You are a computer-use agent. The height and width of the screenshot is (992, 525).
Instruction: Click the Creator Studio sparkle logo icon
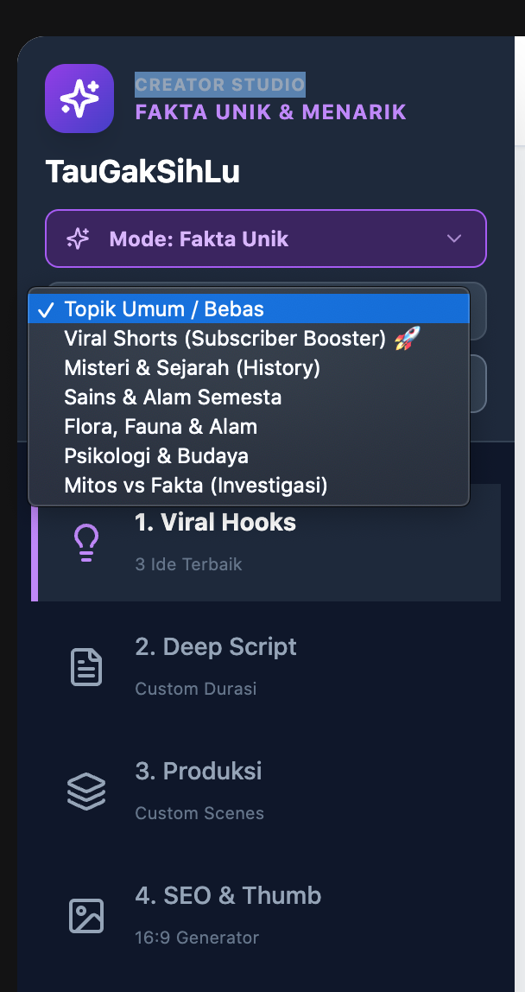point(79,99)
